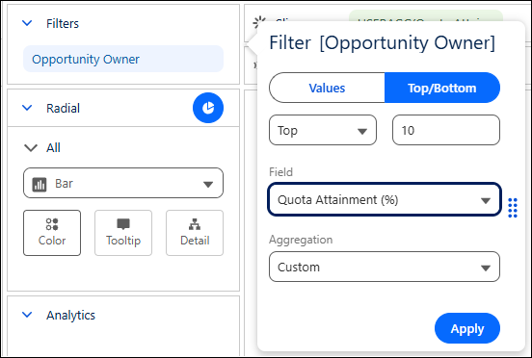Click the blue radial chart icon
Screen dimensions: 532x358
click(x=208, y=108)
